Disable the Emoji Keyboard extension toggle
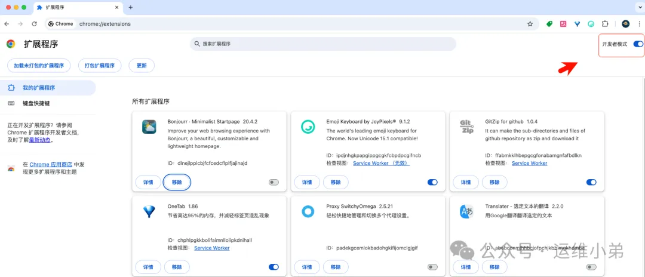This screenshot has height=277, width=645. point(432,182)
